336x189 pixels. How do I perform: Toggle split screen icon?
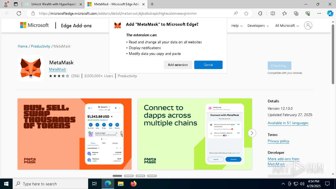tap(273, 13)
